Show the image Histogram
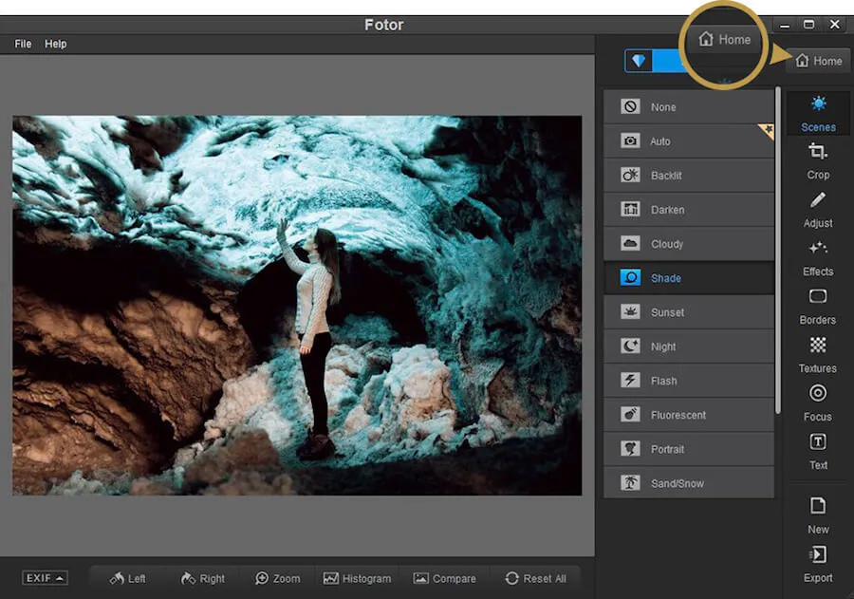Viewport: 854px width, 599px height. tap(358, 577)
